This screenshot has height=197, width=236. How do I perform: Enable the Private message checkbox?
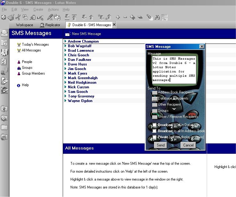coord(154,137)
